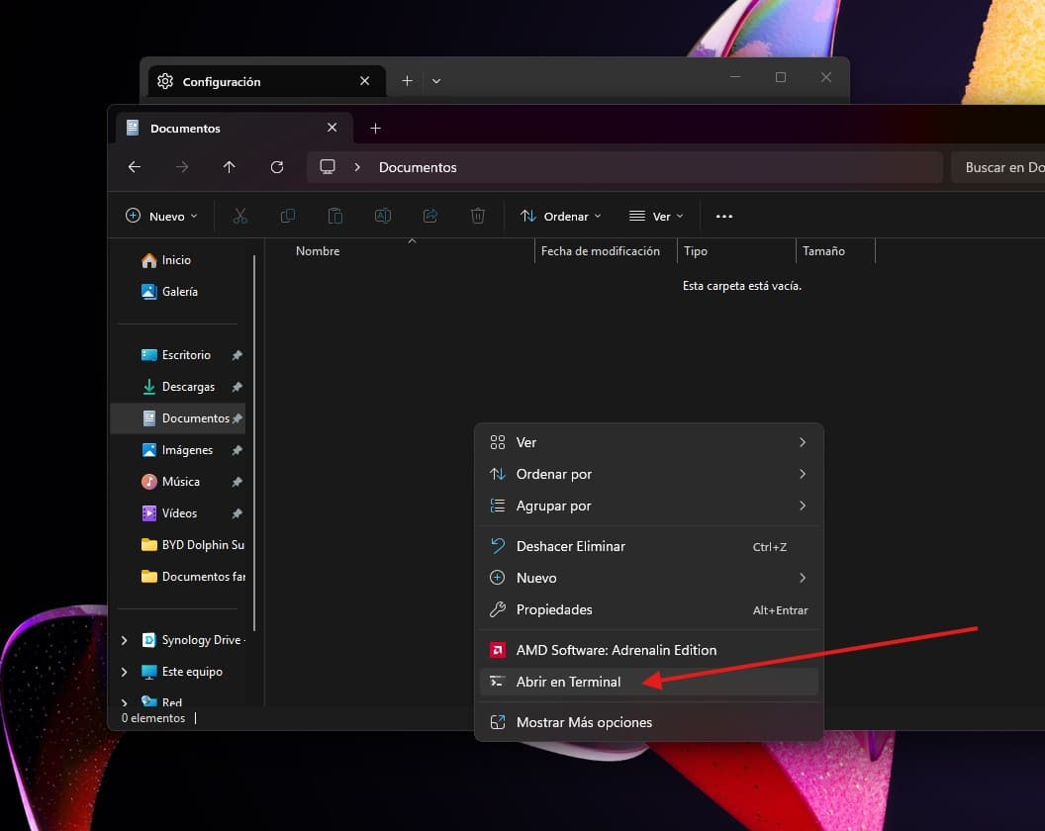Click the Delete trash icon
The width and height of the screenshot is (1045, 831).
click(478, 216)
